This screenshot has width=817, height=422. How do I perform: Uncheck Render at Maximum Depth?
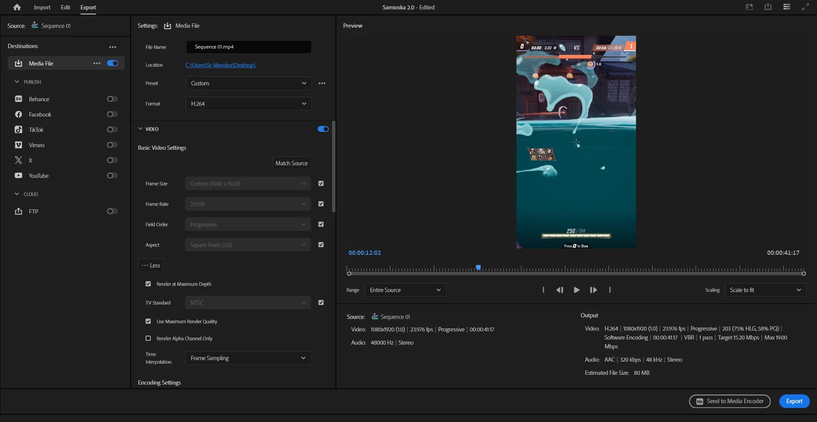pyautogui.click(x=148, y=284)
